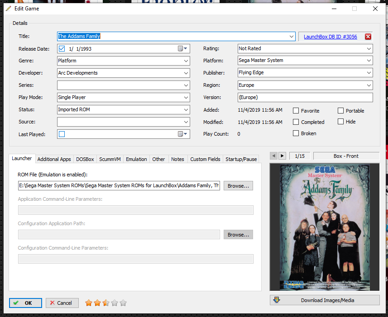Screen dimensions: 388x317
Task: Open the Genre dropdown
Action: [x=186, y=61]
